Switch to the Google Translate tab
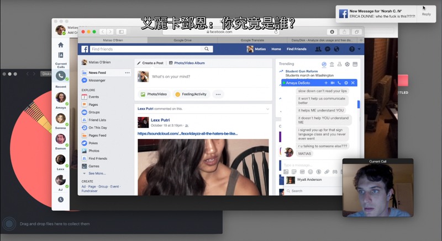Viewport: 442px width, 241px height. (252, 40)
